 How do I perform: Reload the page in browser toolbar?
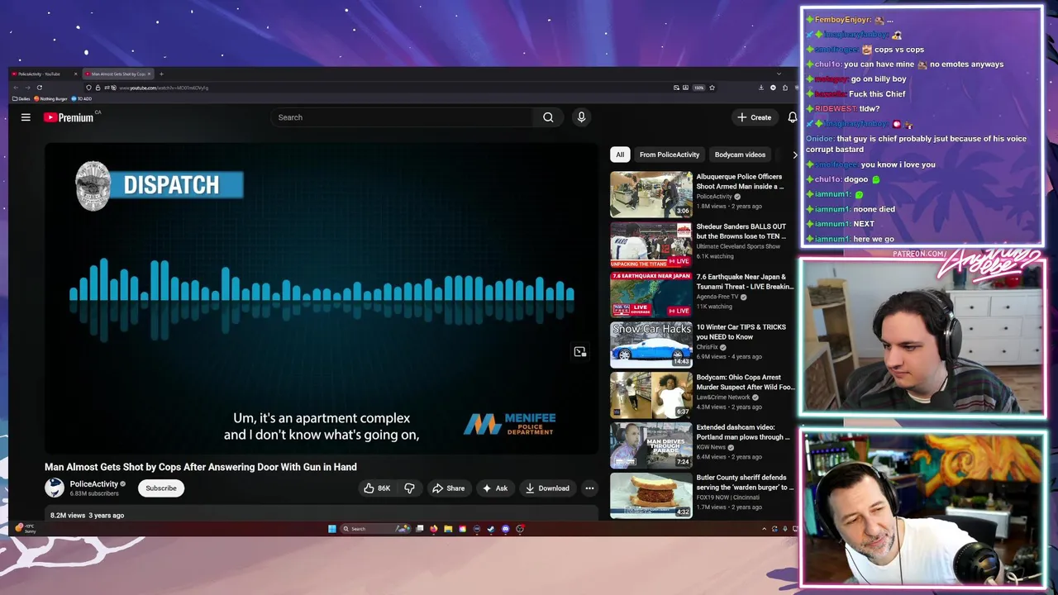[39, 88]
